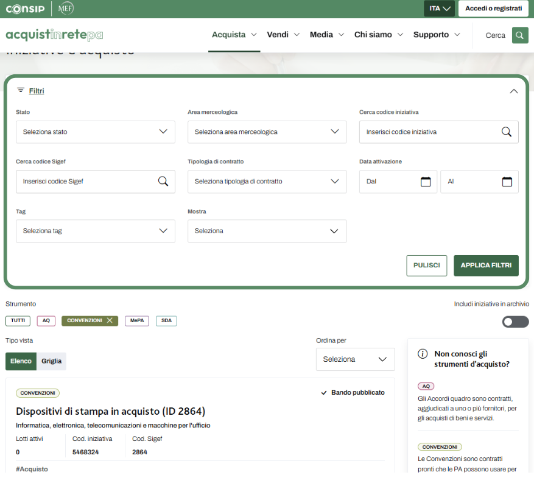Open the Ordina per Seleziona dropdown
The image size is (534, 486).
tap(355, 359)
